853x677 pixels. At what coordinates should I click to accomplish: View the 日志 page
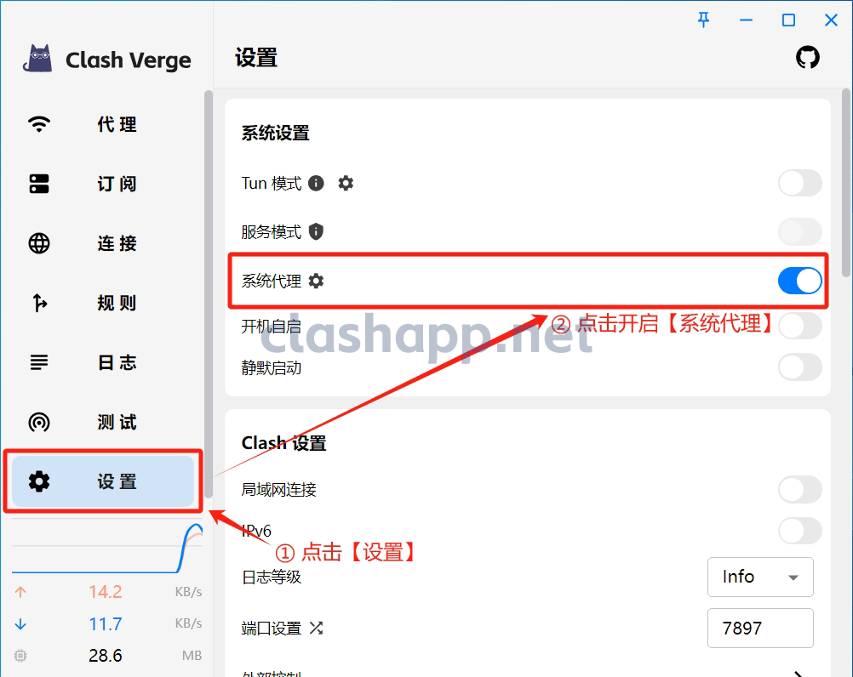coord(103,361)
